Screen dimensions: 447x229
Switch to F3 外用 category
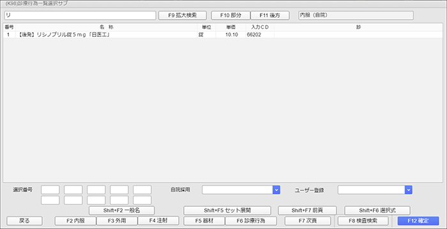(117, 221)
